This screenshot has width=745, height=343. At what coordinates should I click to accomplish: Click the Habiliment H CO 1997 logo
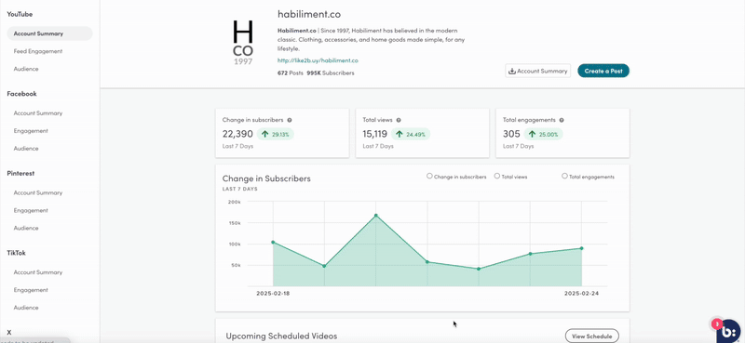243,43
